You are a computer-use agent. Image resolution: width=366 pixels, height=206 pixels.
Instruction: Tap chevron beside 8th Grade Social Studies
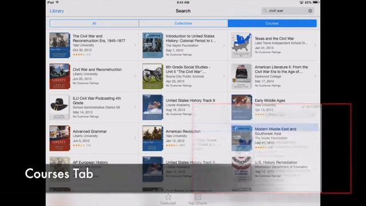click(224, 76)
